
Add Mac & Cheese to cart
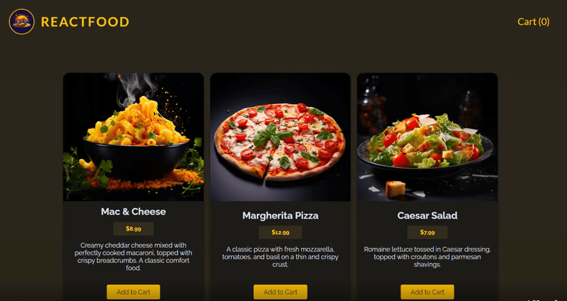[x=133, y=292]
